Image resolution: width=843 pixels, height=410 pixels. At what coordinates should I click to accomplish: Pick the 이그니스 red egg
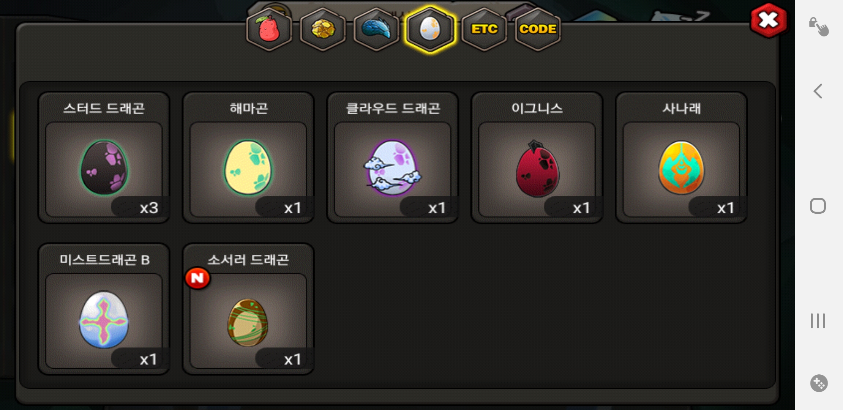(537, 158)
